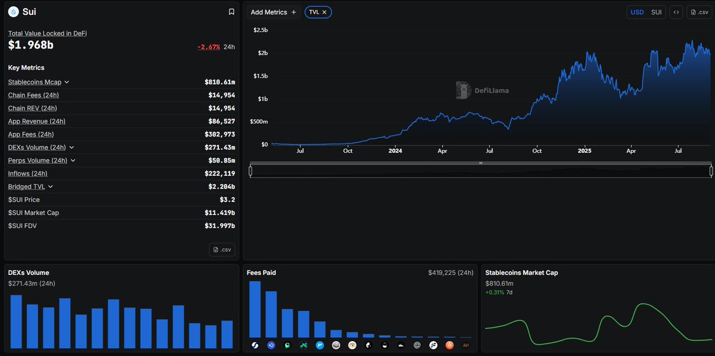The image size is (715, 356).
Task: Click the top grip of the range slider
Action: point(481,163)
